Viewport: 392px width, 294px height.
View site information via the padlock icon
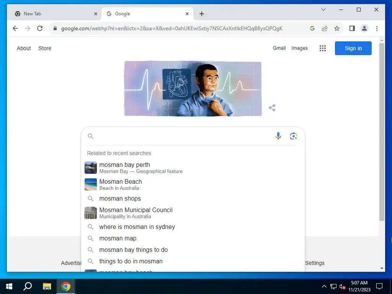55,28
